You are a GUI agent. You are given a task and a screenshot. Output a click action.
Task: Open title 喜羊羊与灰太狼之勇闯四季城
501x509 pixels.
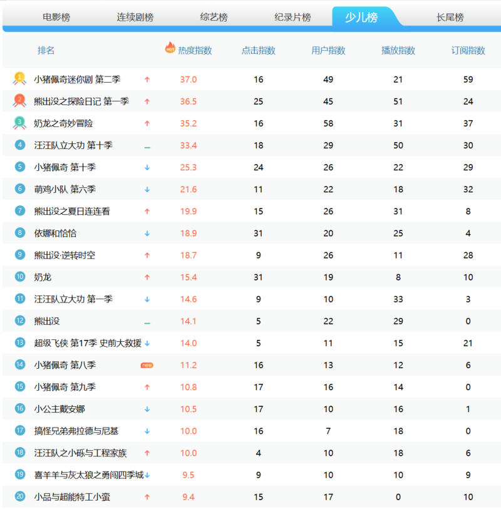point(89,475)
